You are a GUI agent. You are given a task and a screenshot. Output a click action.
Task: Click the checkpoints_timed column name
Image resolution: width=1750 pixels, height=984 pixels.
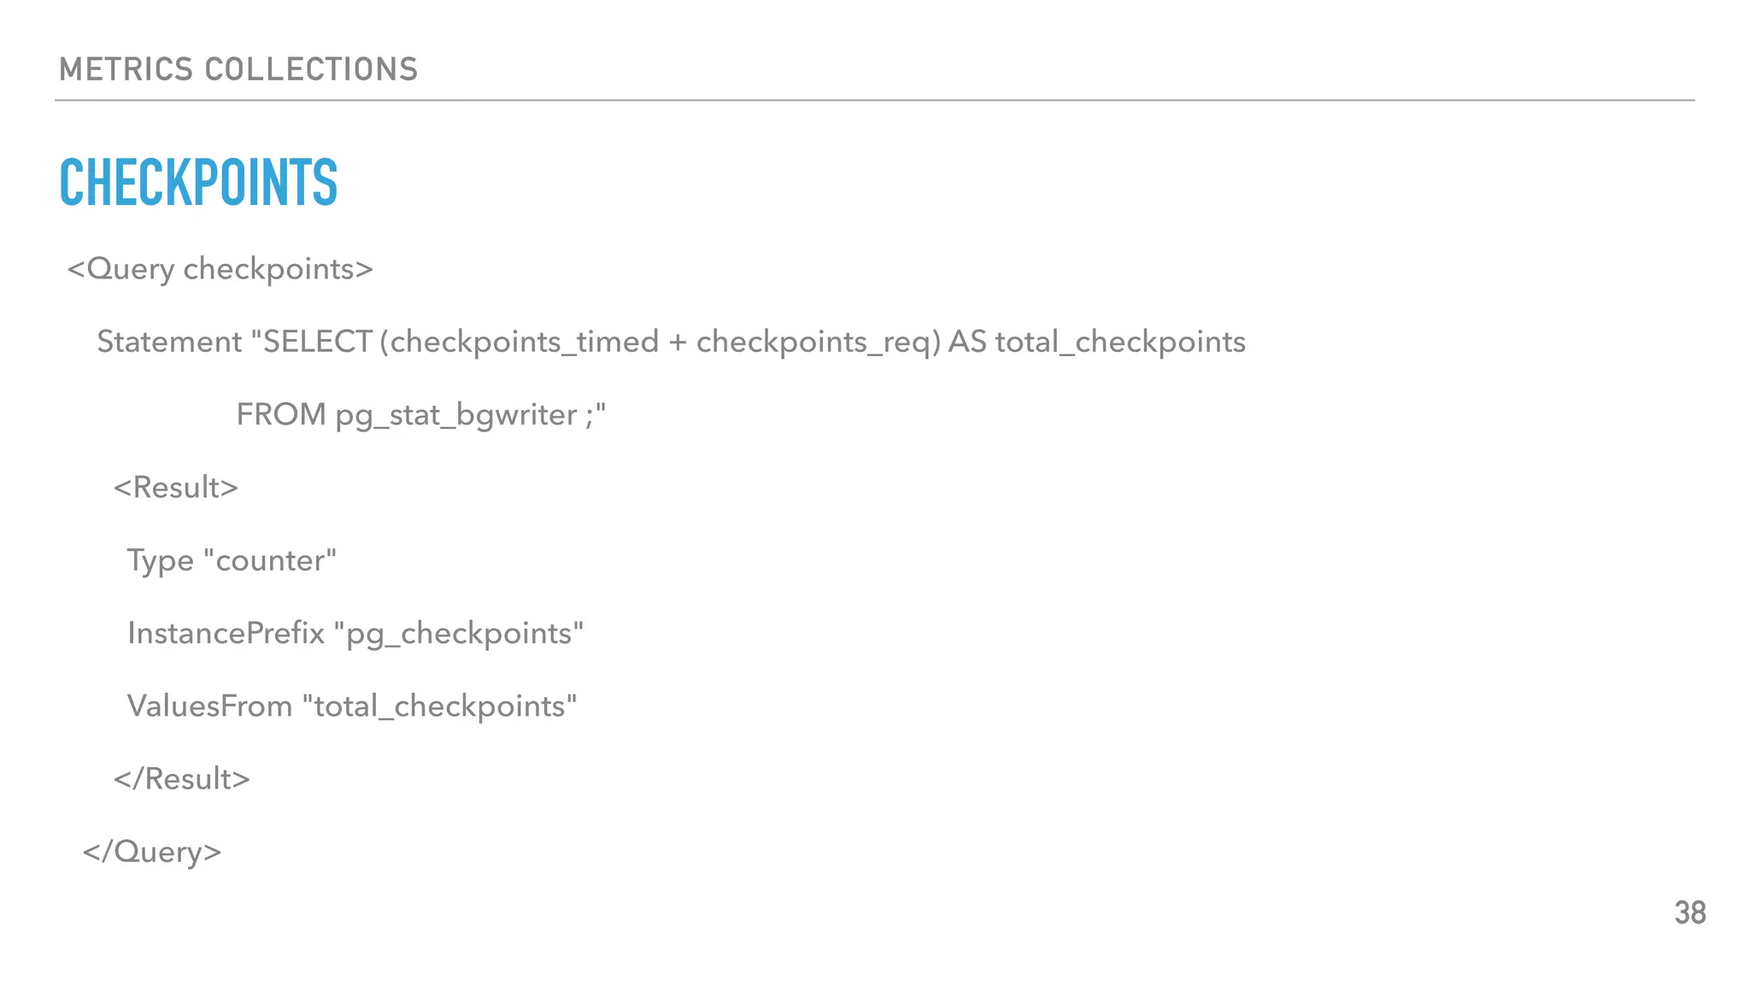(x=525, y=342)
